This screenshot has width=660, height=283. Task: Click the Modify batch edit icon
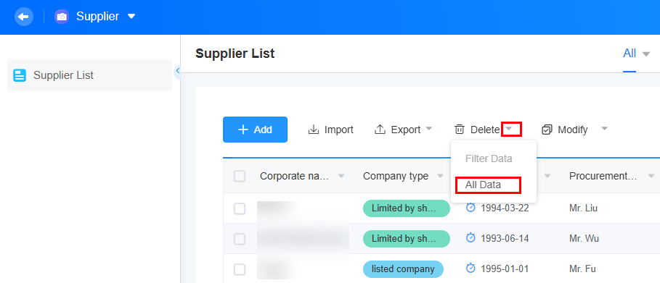click(x=547, y=130)
